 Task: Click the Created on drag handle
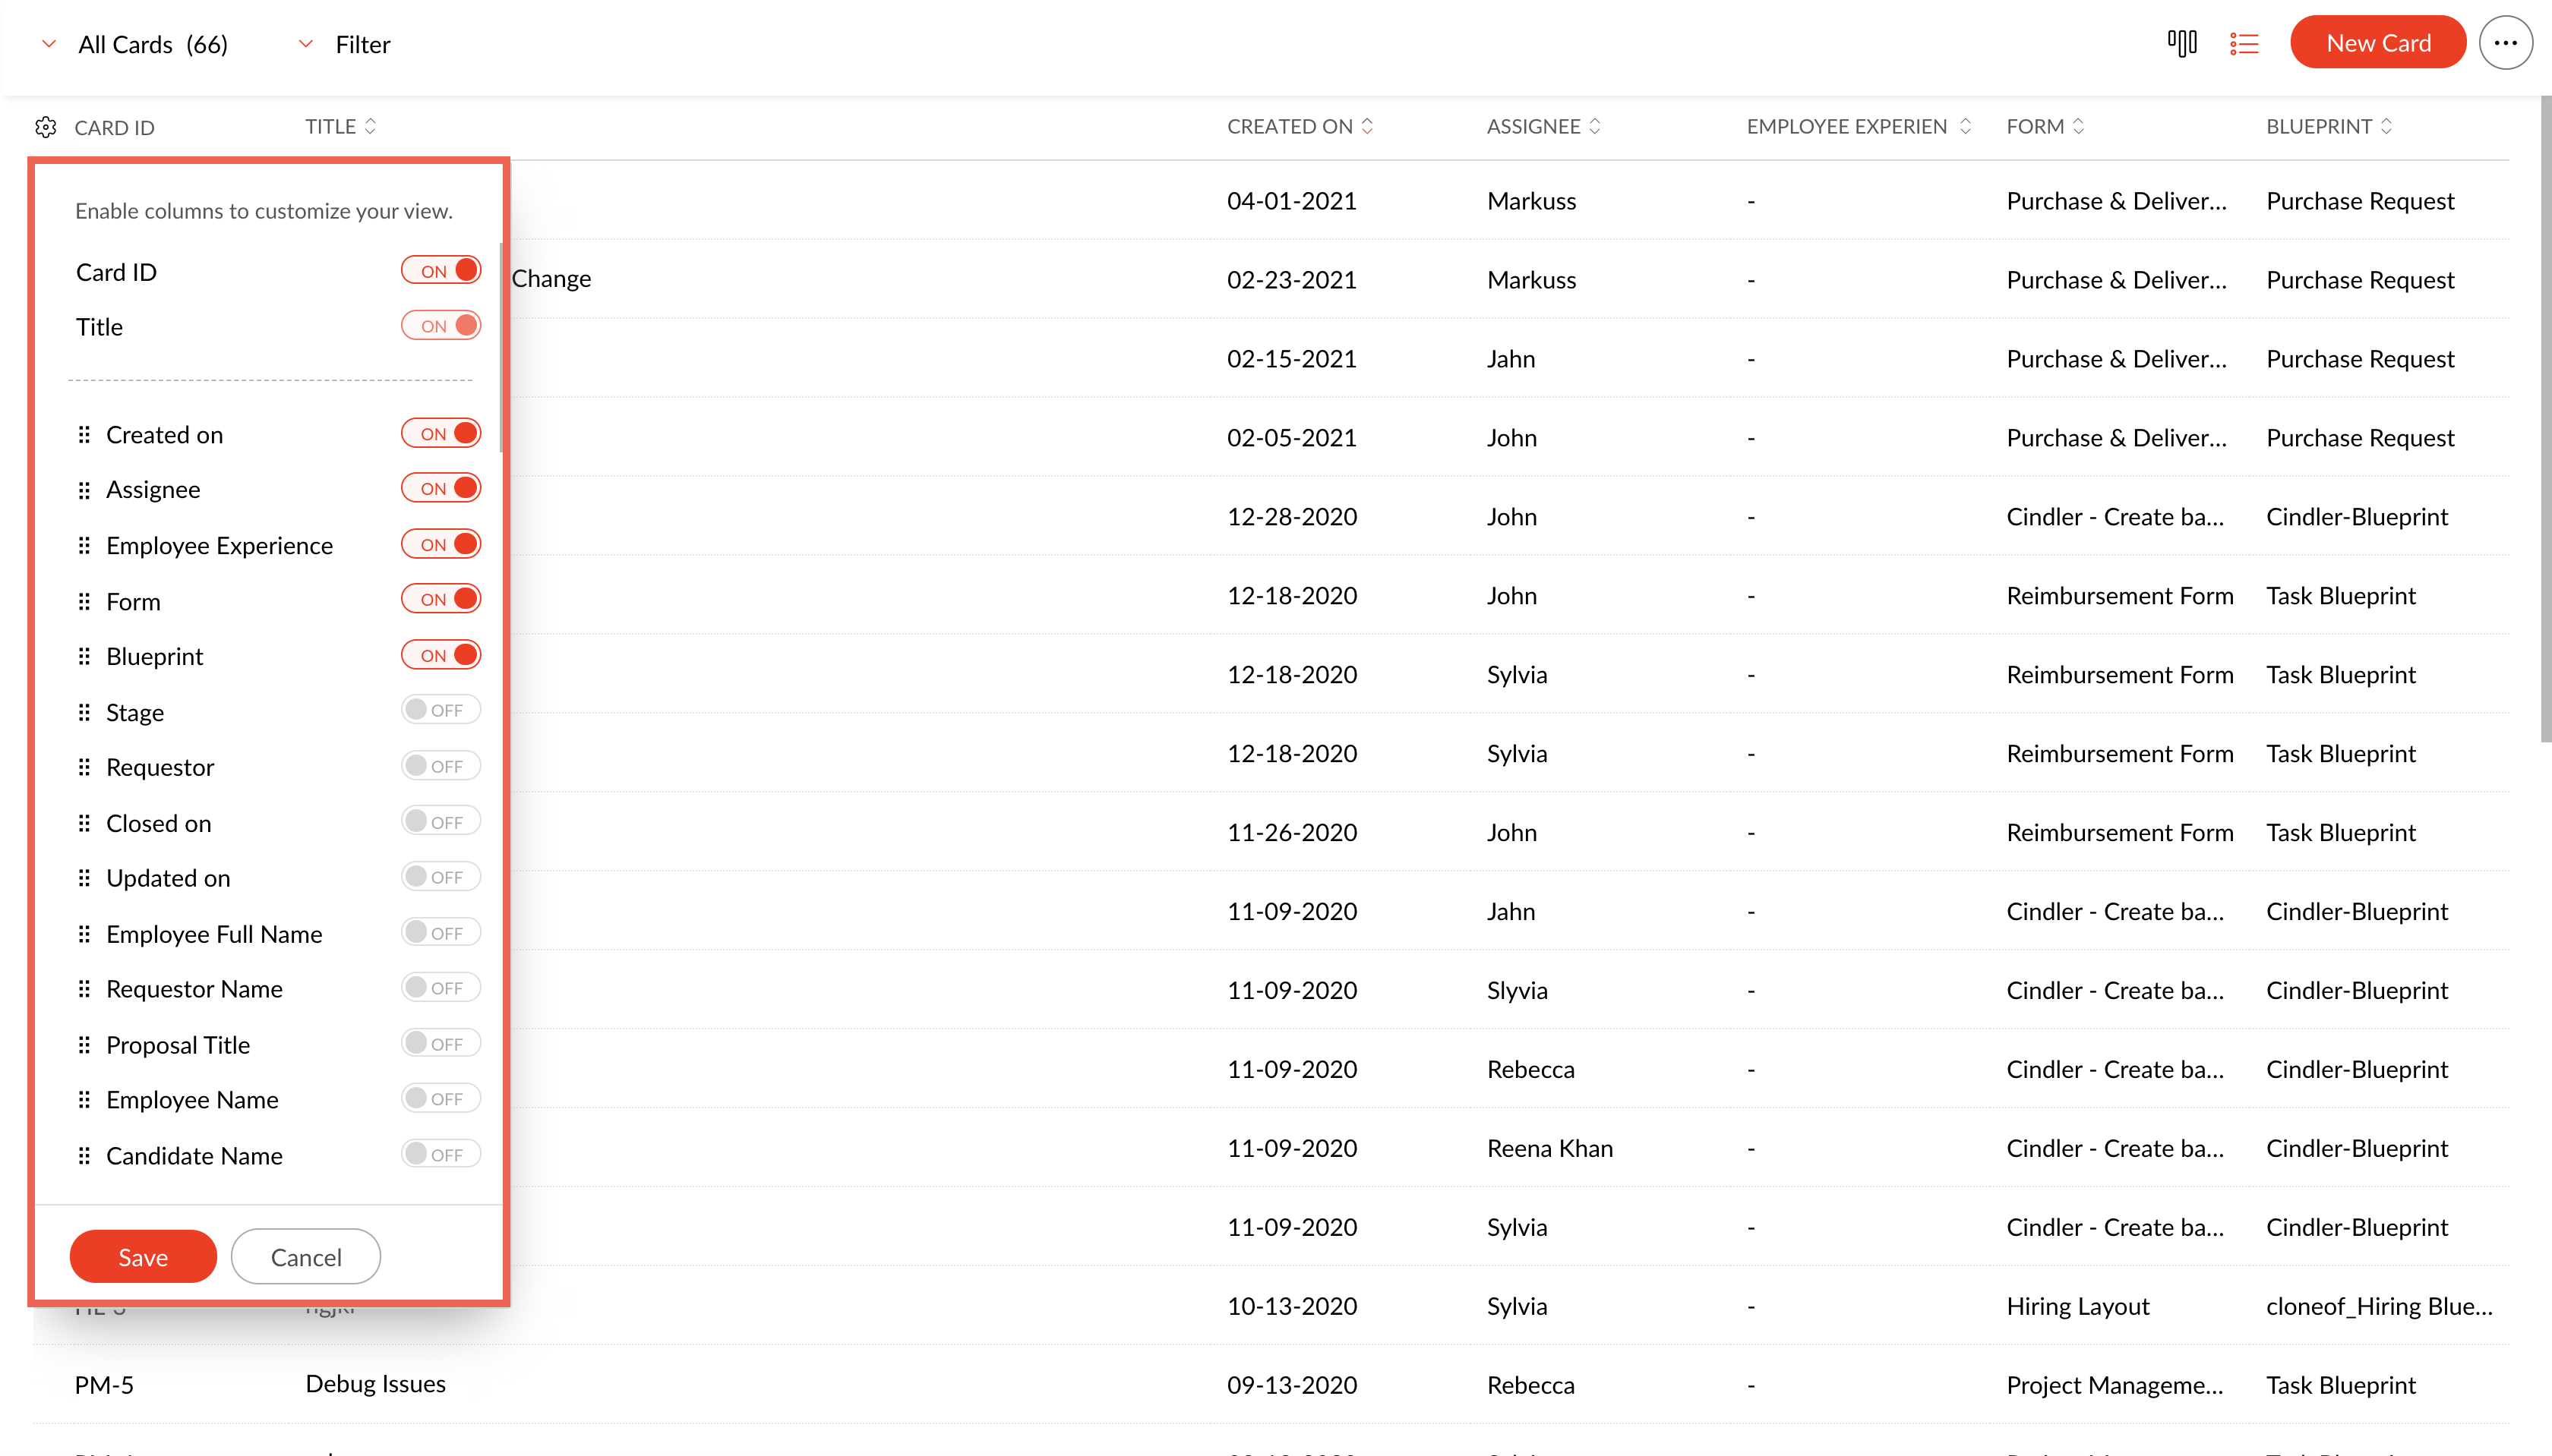point(84,435)
